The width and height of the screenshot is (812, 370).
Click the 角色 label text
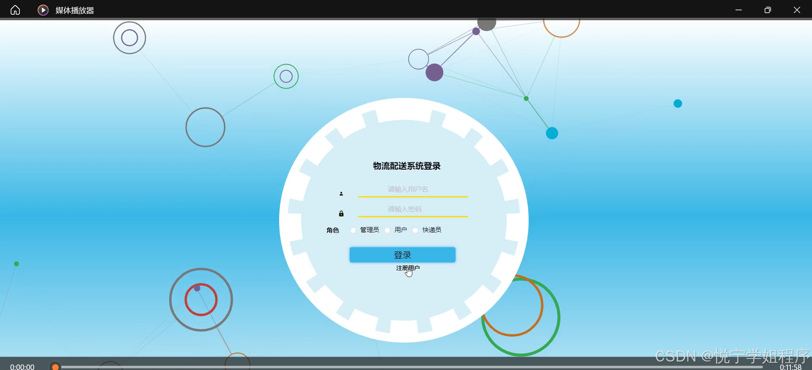pyautogui.click(x=333, y=230)
